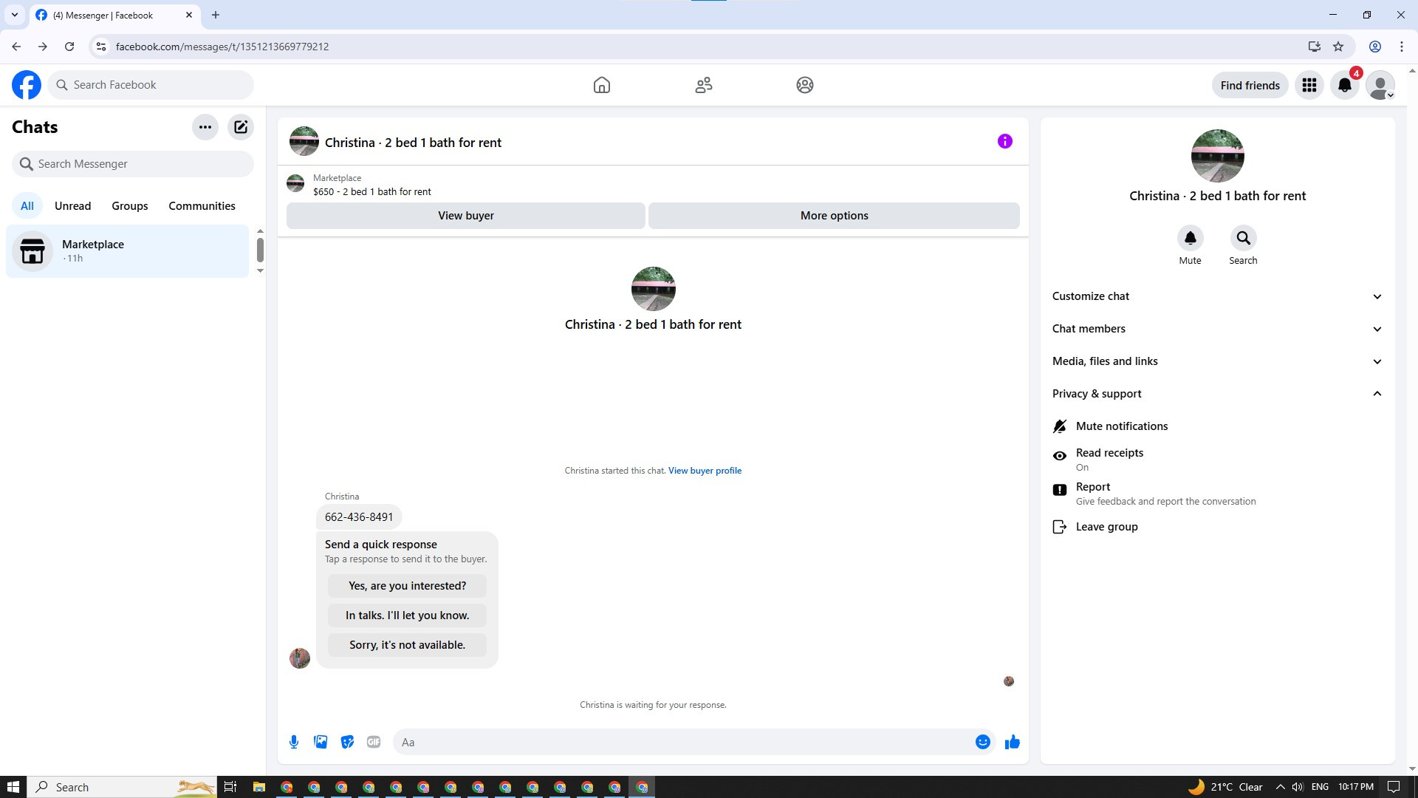
Task: Open the View buyer profile link
Action: (x=704, y=471)
